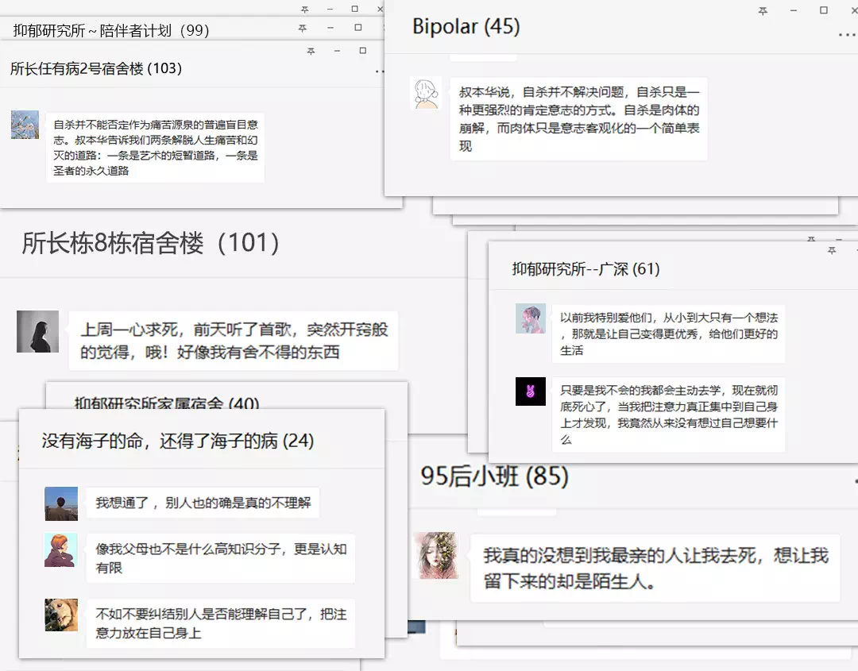The width and height of the screenshot is (858, 671).
Task: Click the flower girl avatar in 95后小班
Action: (436, 555)
